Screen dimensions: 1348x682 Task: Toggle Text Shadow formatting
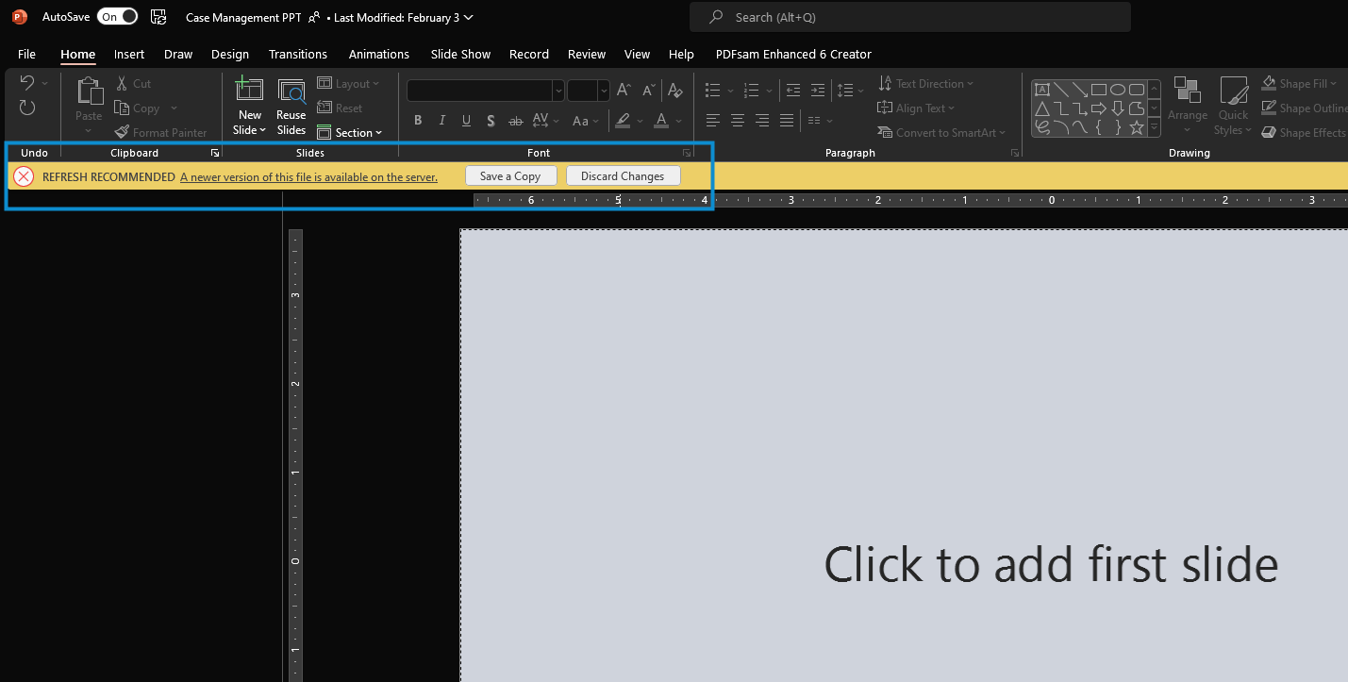point(491,121)
